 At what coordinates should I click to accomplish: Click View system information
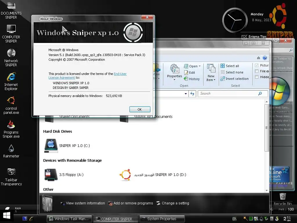83,203
